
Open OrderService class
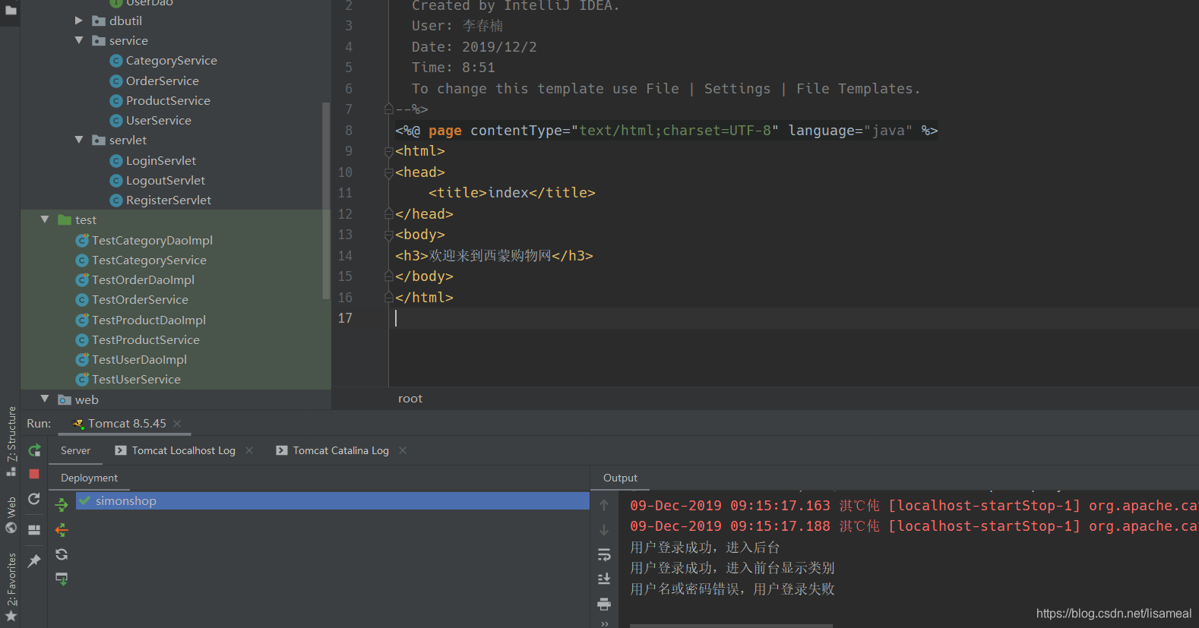tap(162, 80)
